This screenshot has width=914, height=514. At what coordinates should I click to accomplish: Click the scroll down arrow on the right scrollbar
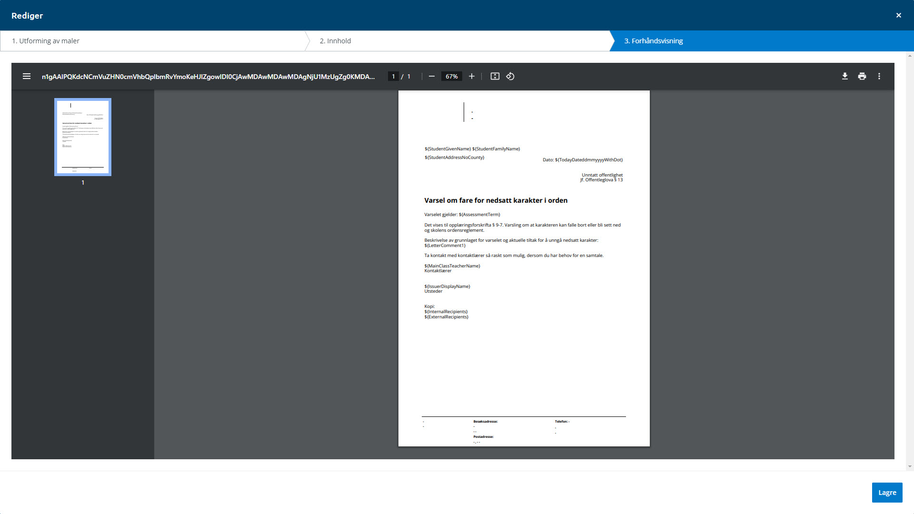coord(910,466)
